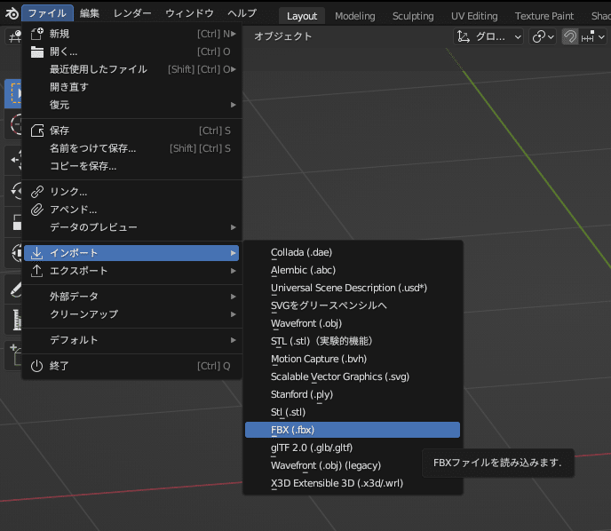Click the export upload icon

[x=37, y=271]
